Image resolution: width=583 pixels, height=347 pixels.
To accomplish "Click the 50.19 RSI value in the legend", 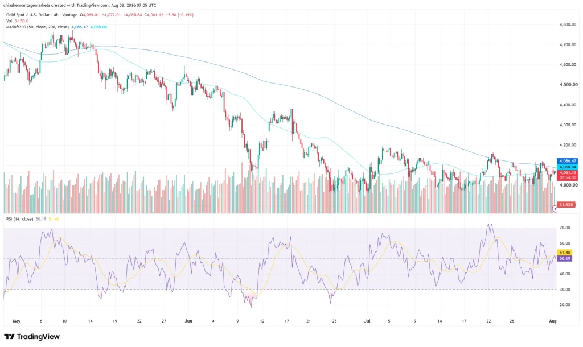I will 41,219.
